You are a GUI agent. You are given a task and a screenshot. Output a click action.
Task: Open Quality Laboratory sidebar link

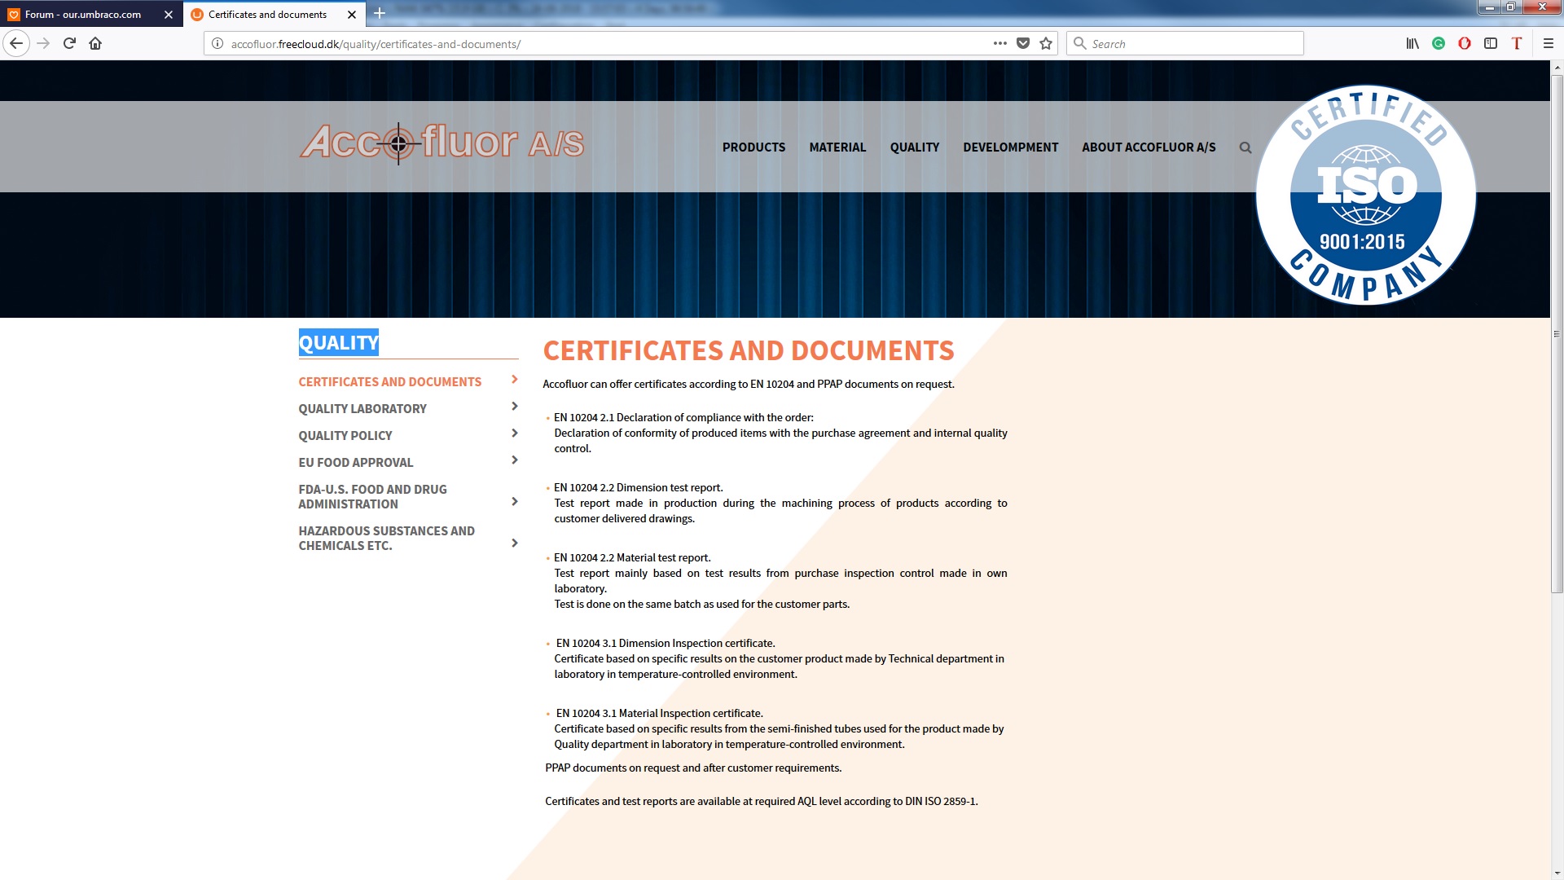[362, 408]
